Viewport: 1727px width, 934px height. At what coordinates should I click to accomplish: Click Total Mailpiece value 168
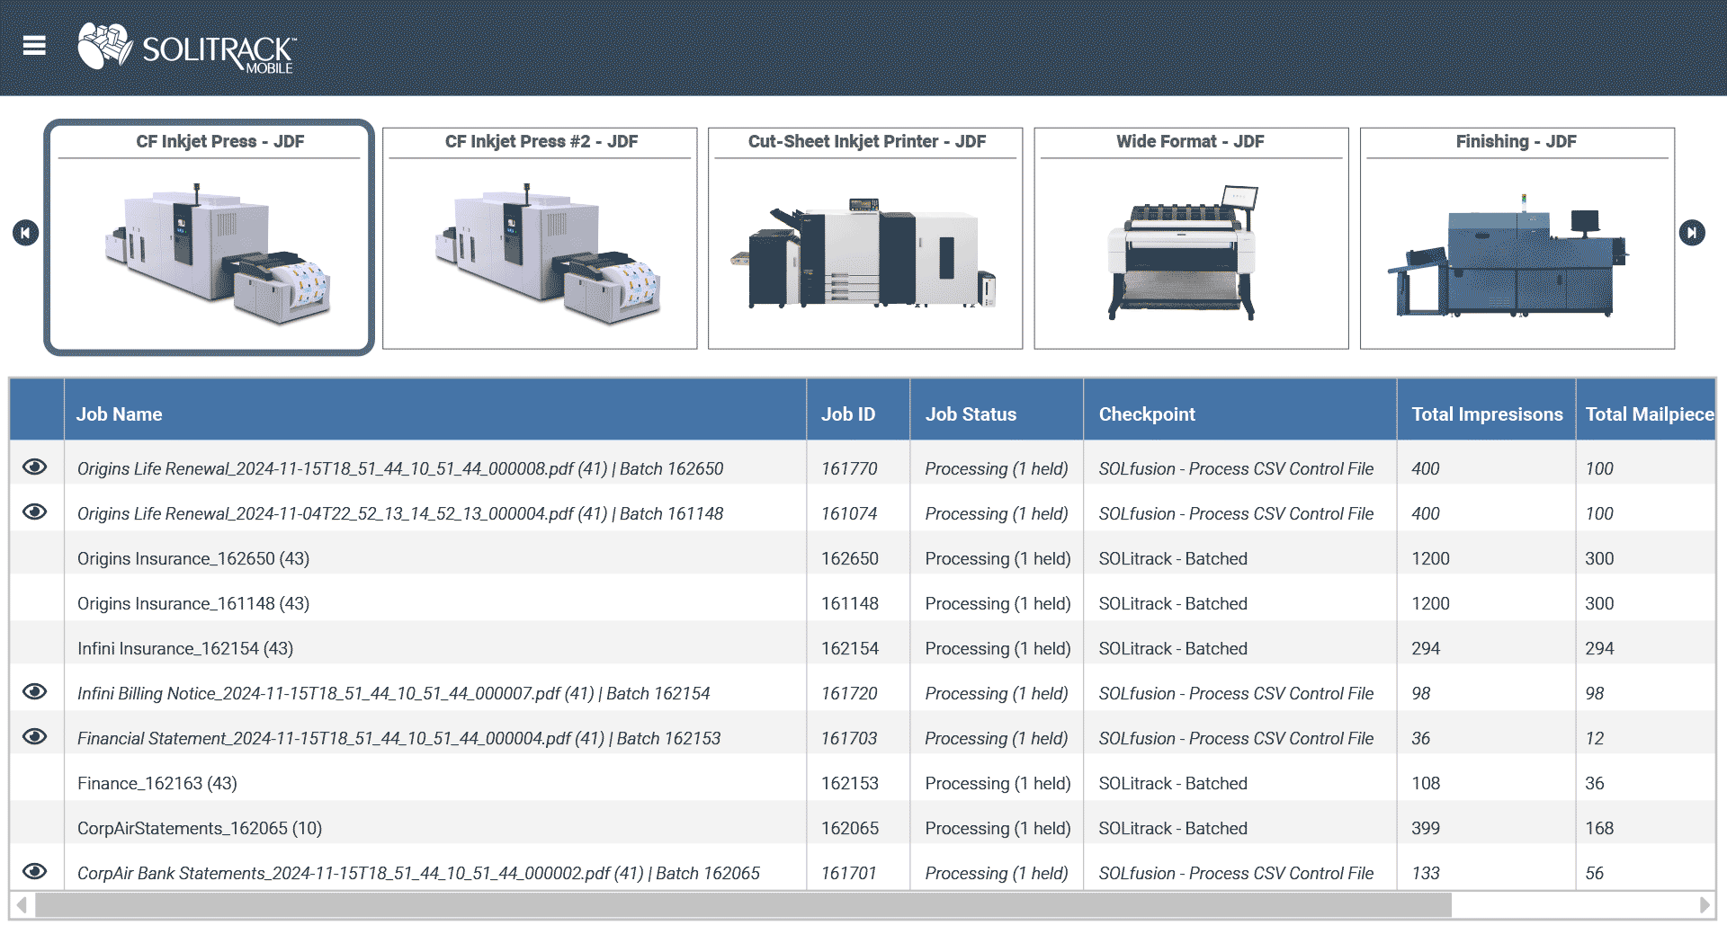(x=1599, y=828)
